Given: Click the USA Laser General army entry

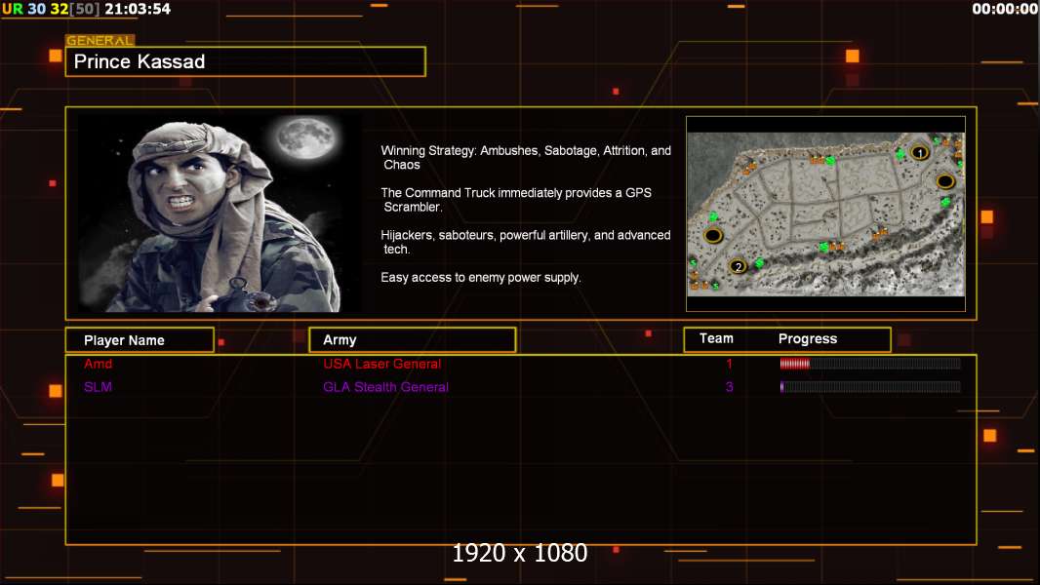Looking at the screenshot, I should pyautogui.click(x=382, y=364).
